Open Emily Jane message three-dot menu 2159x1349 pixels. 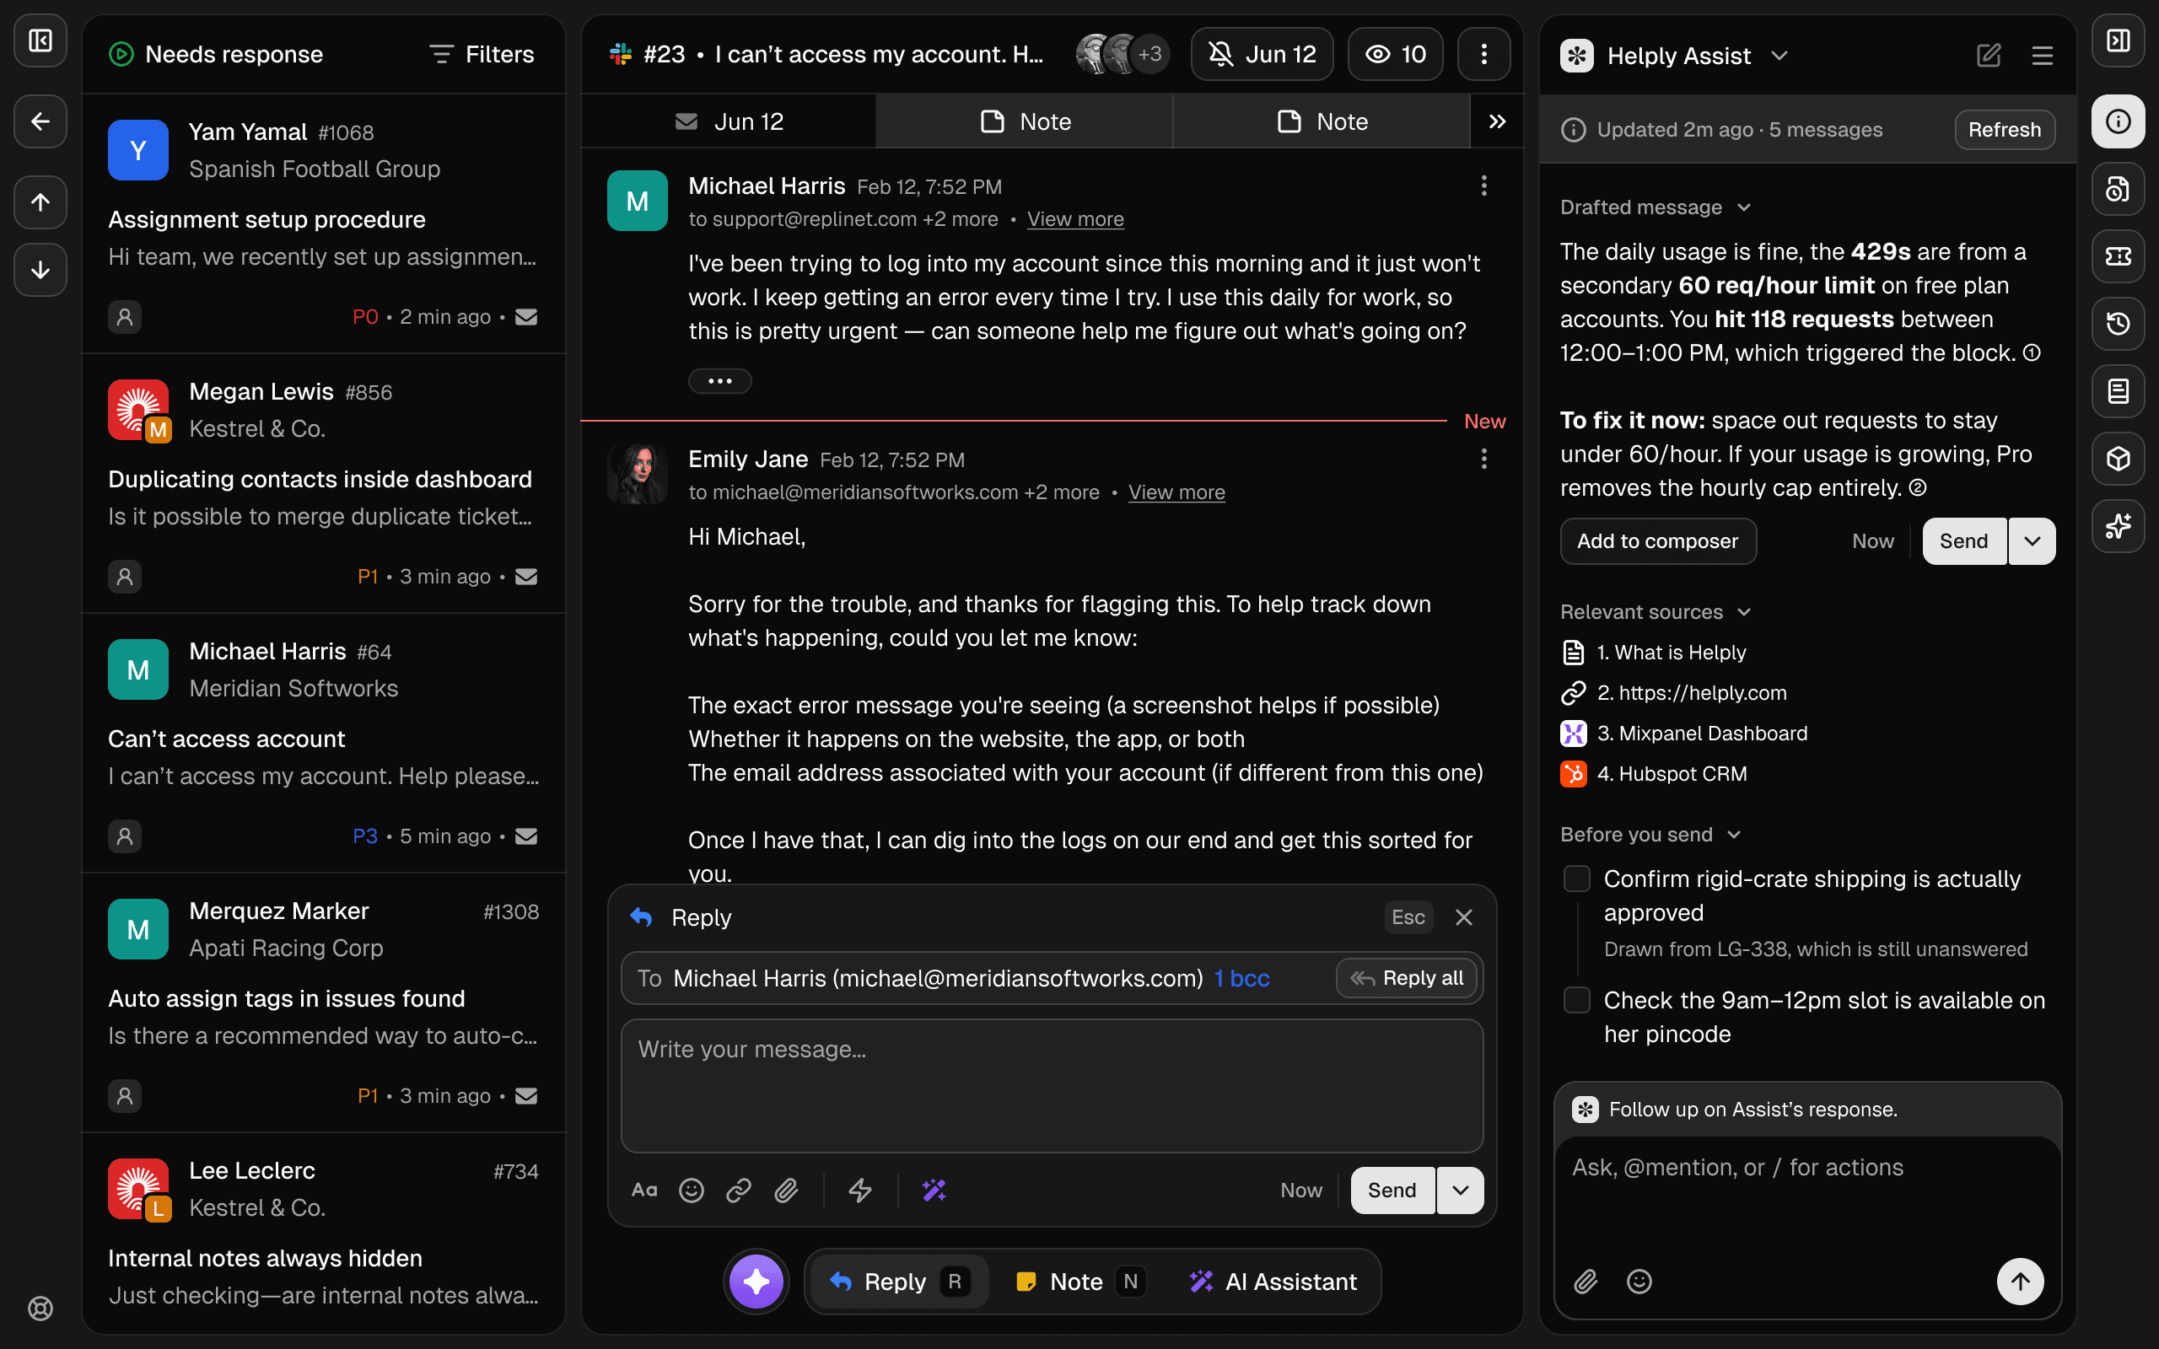tap(1483, 459)
